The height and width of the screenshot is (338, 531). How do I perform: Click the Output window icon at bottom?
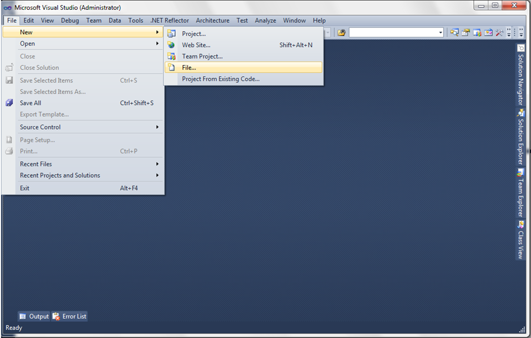23,316
